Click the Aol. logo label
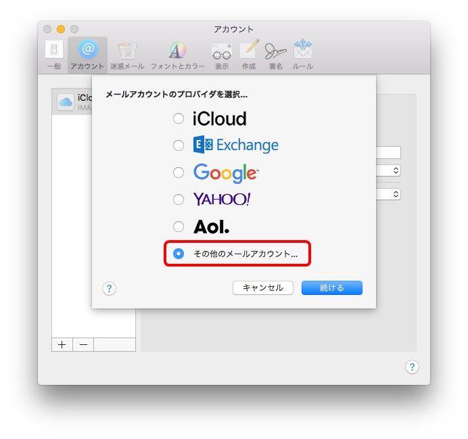The width and height of the screenshot is (468, 439). pyautogui.click(x=211, y=227)
